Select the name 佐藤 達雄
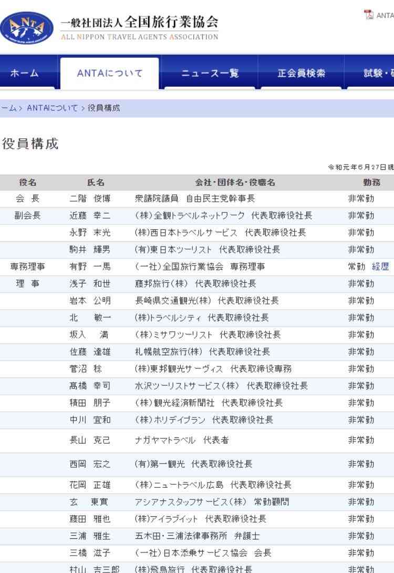The width and height of the screenshot is (394, 573). 90,352
